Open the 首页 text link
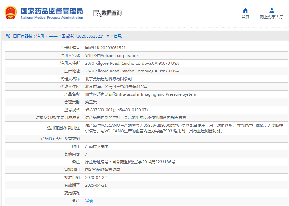Screen dimensions: 289x206 [x=245, y=17]
